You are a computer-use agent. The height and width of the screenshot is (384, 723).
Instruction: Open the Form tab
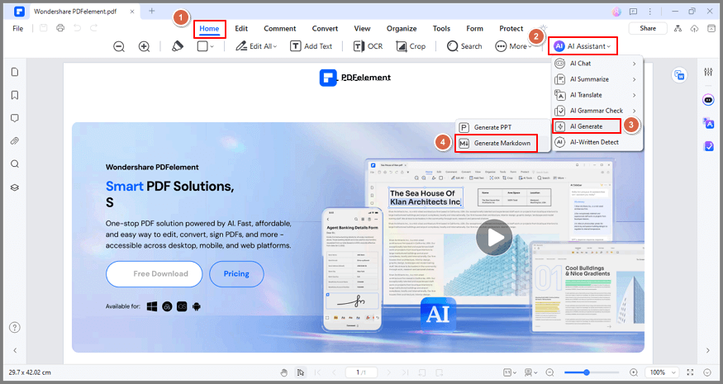[474, 29]
